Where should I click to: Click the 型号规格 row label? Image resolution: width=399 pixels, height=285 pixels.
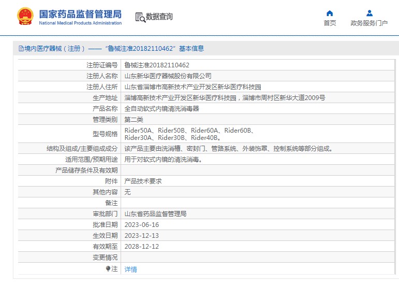click(x=105, y=134)
